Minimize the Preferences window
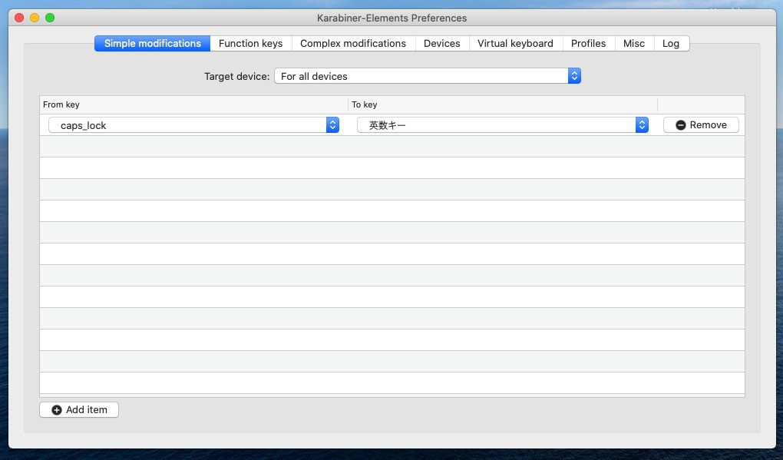 [35, 18]
